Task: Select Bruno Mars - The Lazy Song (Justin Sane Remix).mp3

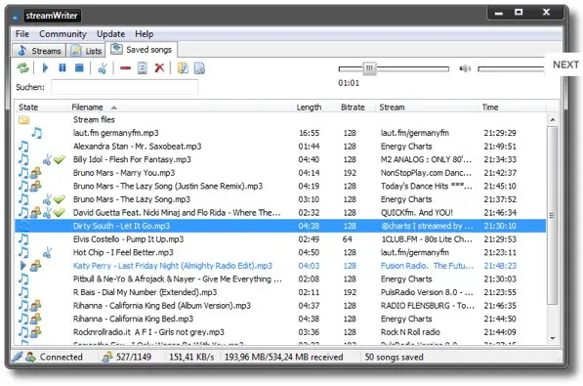Action: tap(168, 186)
